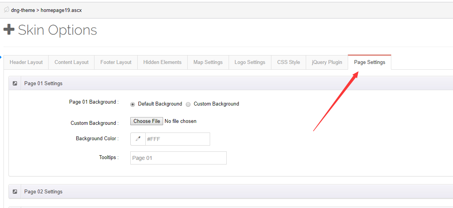Viewport: 453px width, 208px height.
Task: Switch to the Map Settings tab
Action: [x=208, y=62]
